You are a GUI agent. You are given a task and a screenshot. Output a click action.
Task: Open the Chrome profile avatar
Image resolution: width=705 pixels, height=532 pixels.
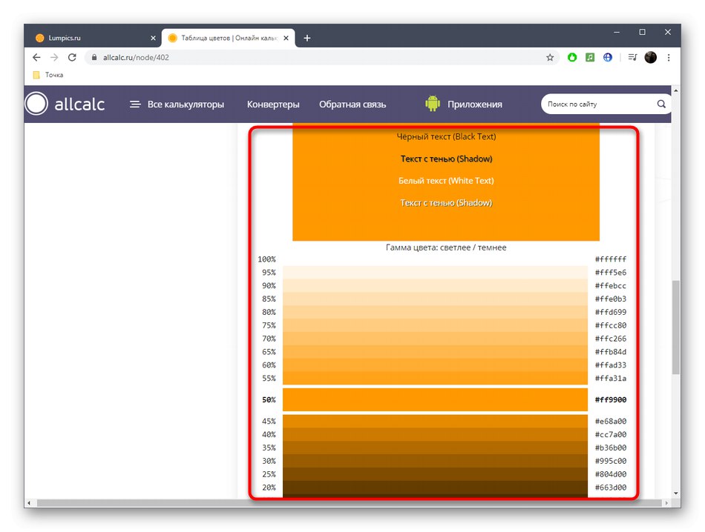coord(651,58)
